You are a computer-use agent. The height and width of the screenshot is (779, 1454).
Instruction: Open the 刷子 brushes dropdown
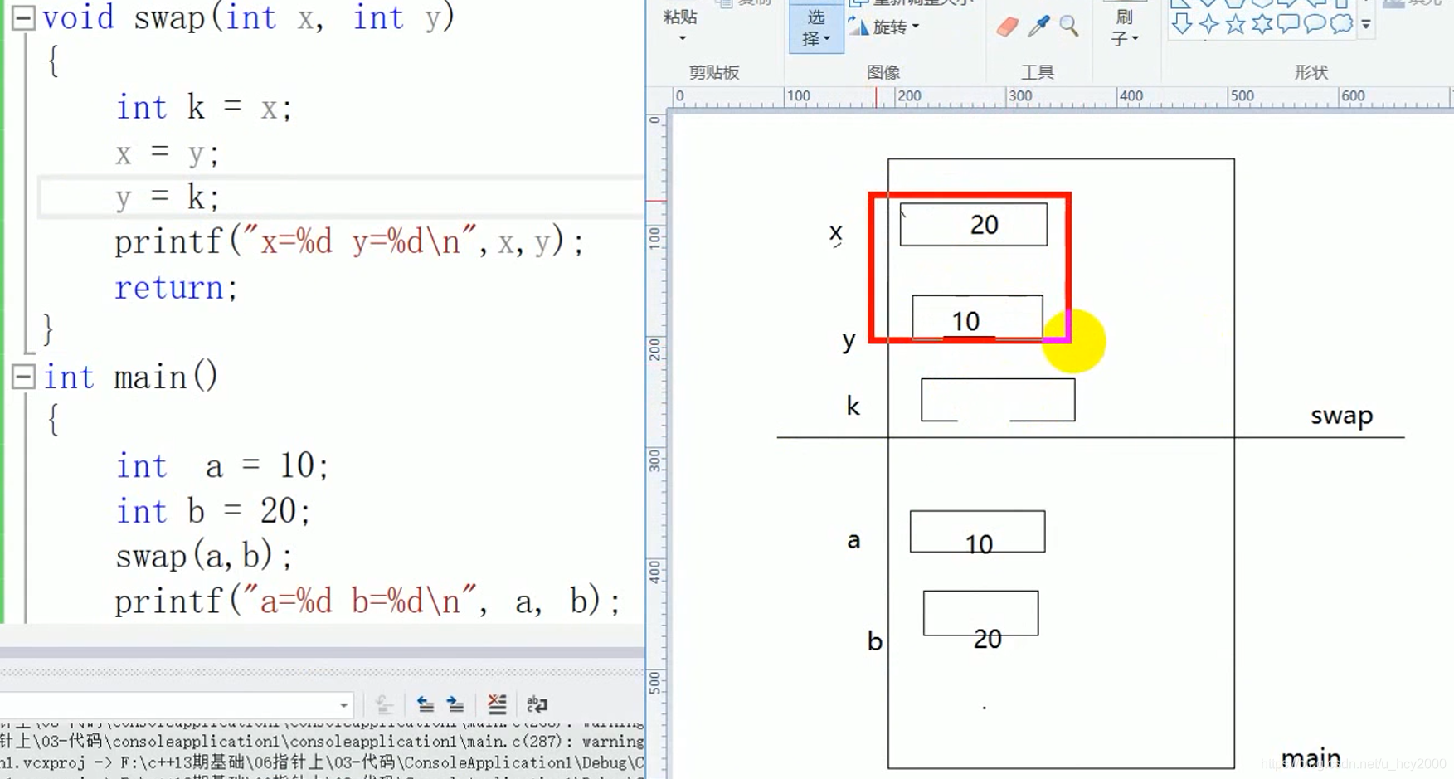1125,29
